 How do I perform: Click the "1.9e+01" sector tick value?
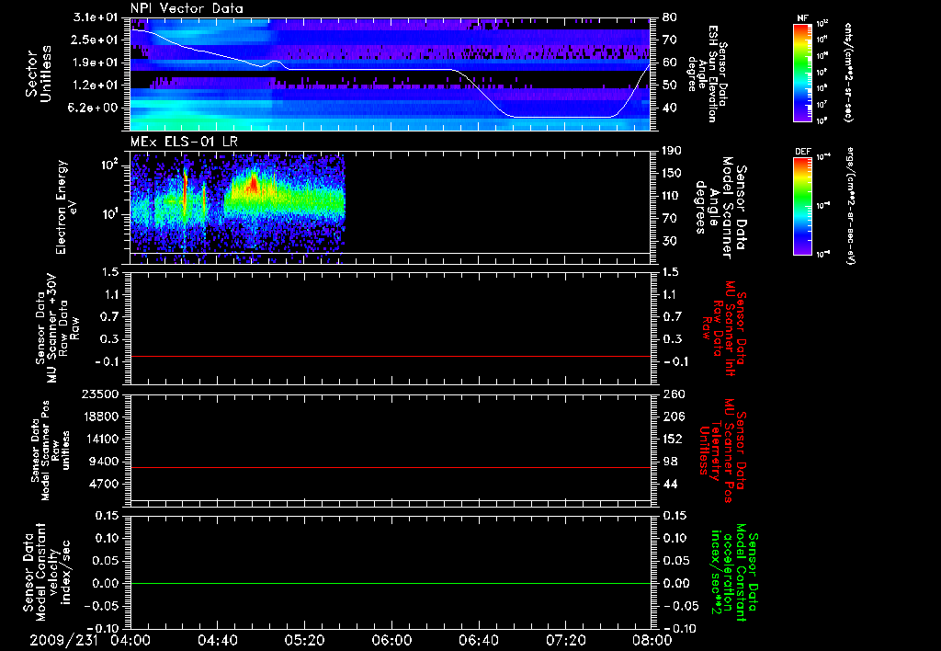[95, 63]
